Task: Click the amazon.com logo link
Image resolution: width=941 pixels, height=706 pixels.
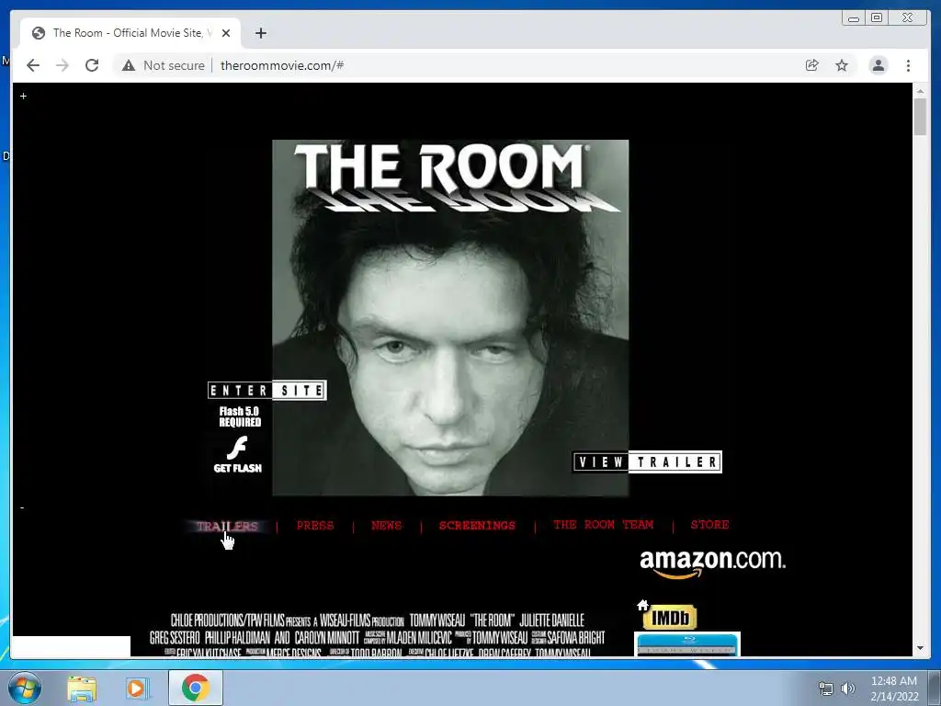Action: pos(712,564)
